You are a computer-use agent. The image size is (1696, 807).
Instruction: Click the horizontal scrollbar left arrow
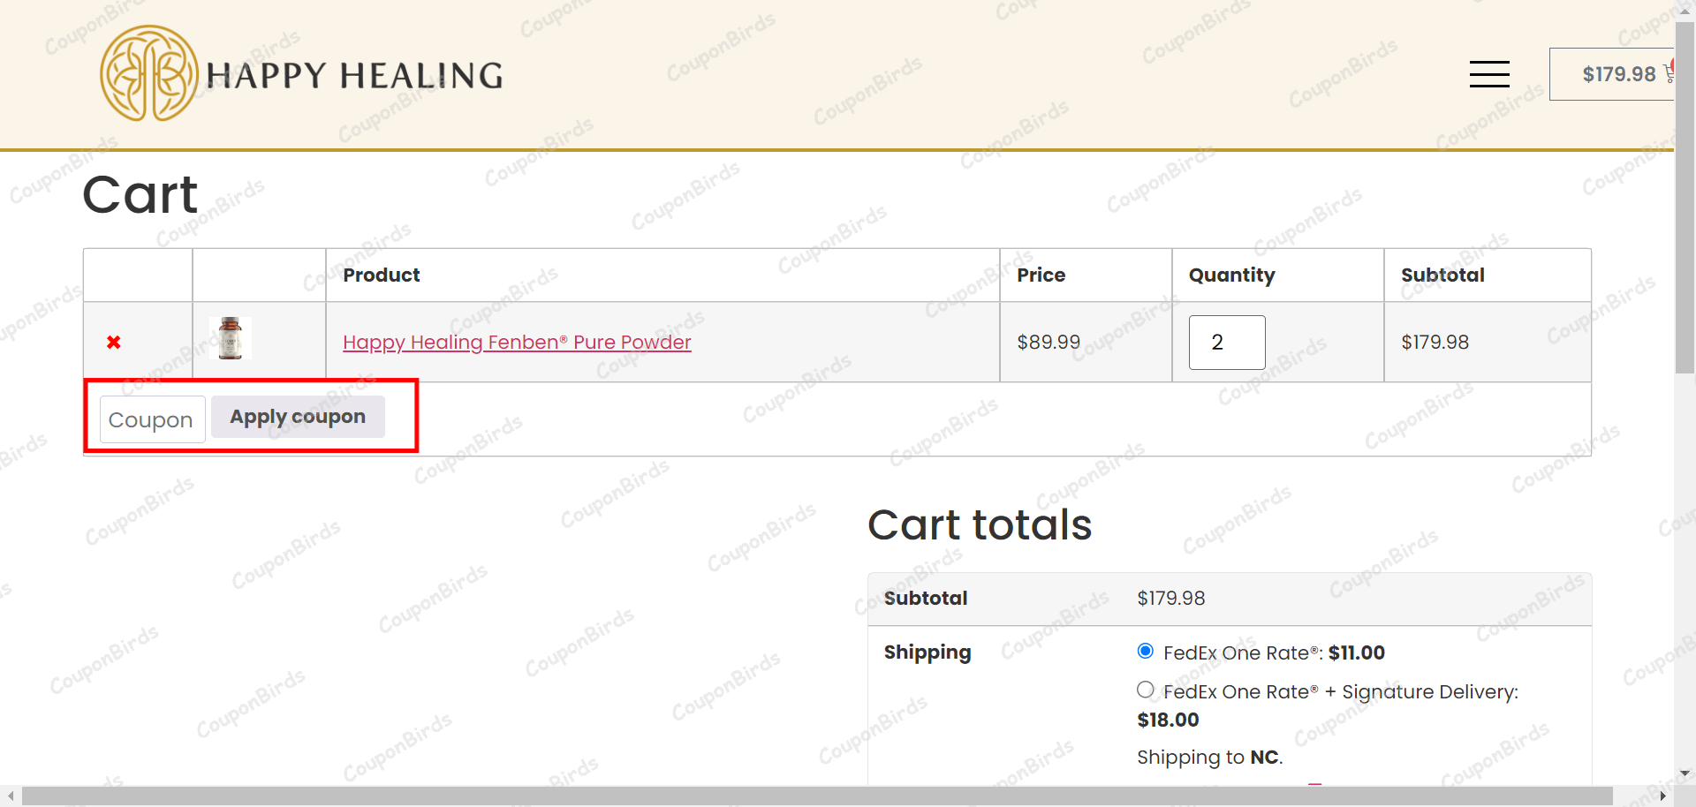11,796
